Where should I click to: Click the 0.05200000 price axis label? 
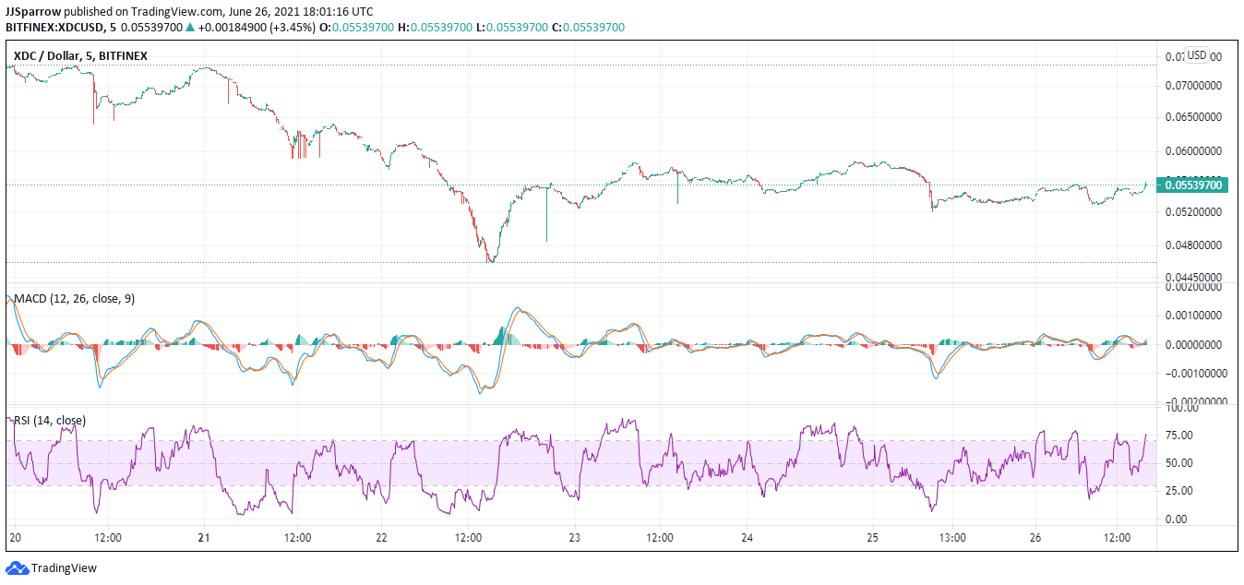(x=1192, y=212)
